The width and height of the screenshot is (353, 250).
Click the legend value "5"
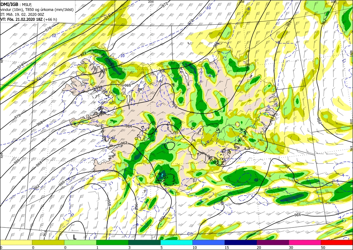pyautogui.click(x=162, y=248)
